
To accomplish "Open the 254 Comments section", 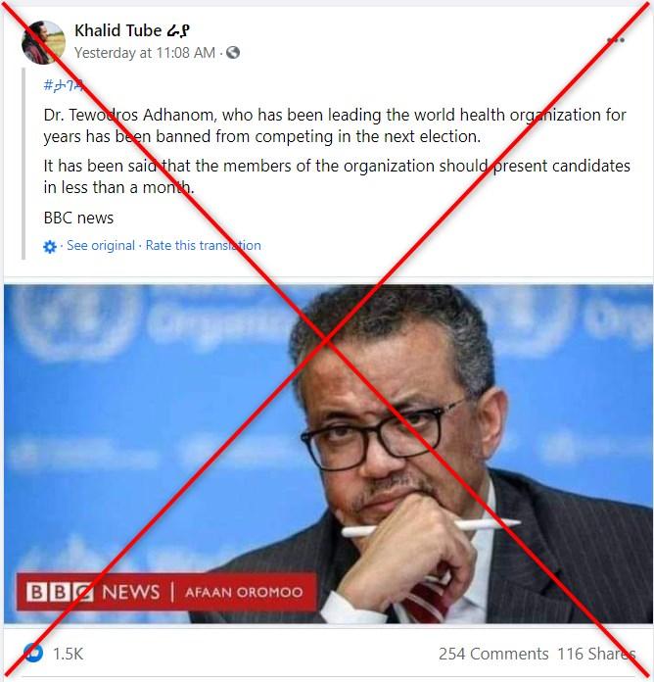I will tap(493, 654).
